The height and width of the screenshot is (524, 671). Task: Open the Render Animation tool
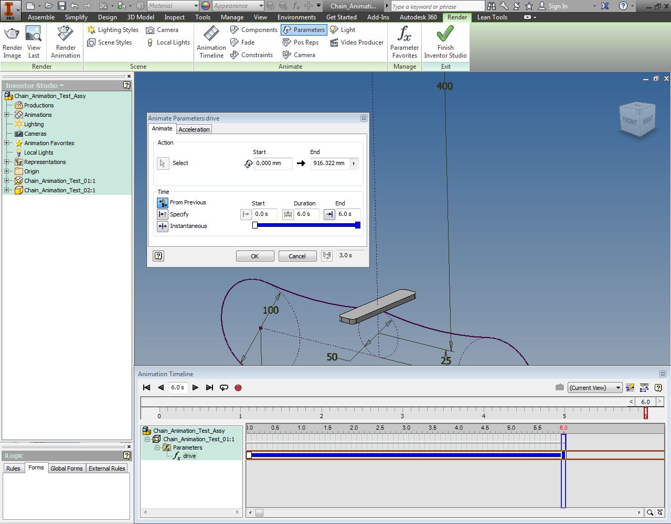[65, 42]
